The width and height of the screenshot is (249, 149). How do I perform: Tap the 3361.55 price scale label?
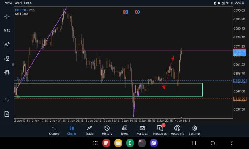coord(239,64)
